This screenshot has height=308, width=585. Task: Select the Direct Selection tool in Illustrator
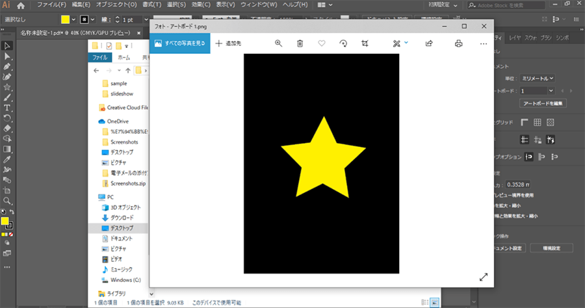pyautogui.click(x=7, y=56)
